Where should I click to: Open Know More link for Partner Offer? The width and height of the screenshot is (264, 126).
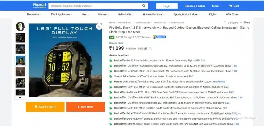[x=219, y=82]
